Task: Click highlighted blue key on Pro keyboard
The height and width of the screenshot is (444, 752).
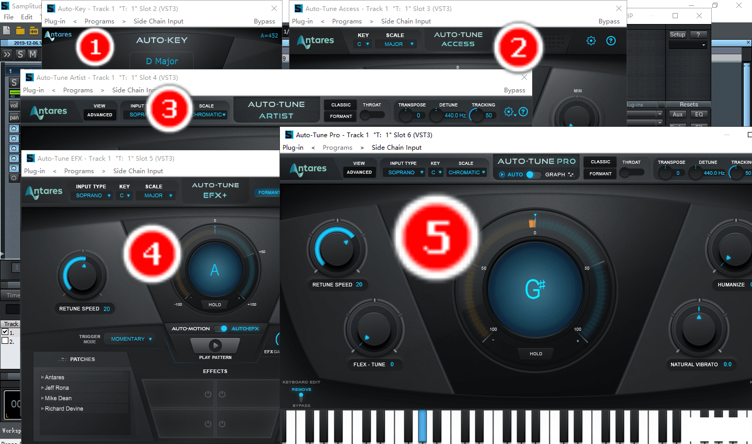Action: (x=422, y=426)
